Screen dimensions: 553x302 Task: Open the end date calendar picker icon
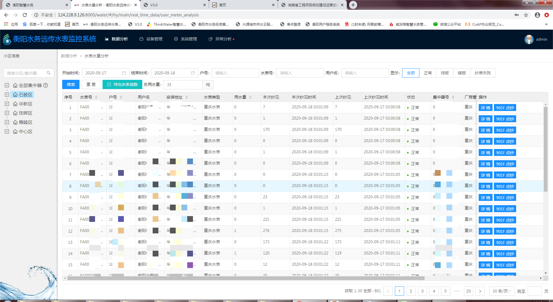tap(193, 73)
